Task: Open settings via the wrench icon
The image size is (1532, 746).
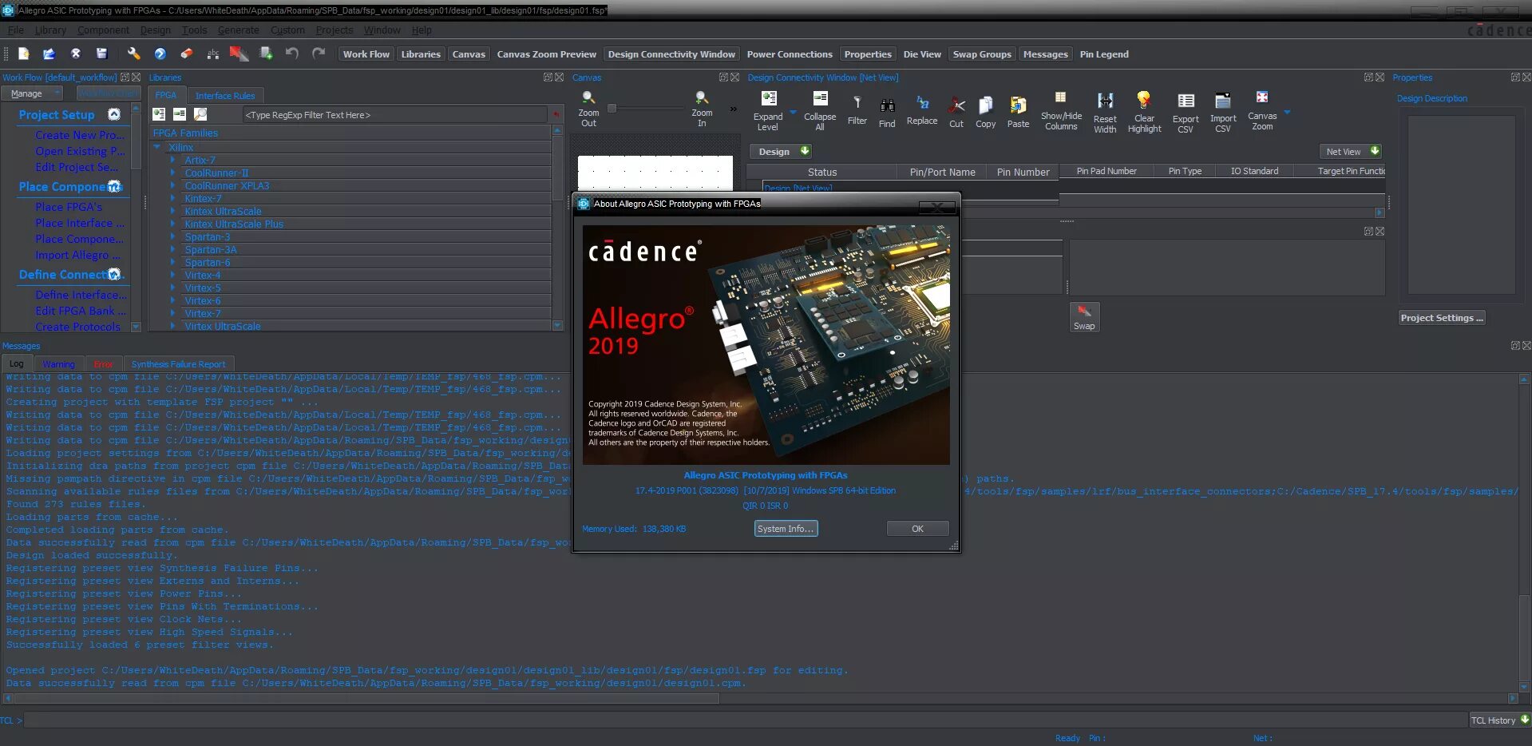Action: (x=133, y=54)
